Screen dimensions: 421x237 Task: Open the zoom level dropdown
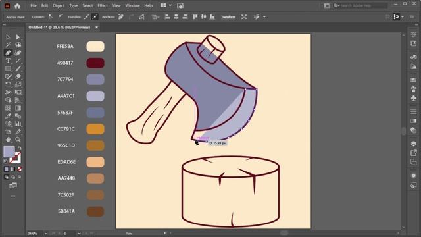[46, 234]
